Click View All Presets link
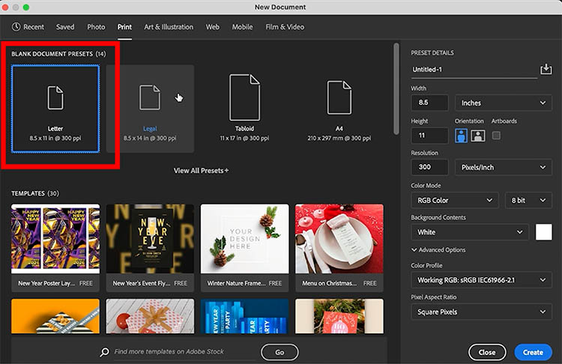This screenshot has width=562, height=364. click(201, 171)
